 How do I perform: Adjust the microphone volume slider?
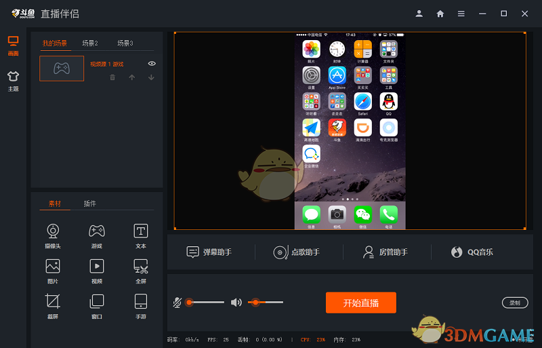205,303
